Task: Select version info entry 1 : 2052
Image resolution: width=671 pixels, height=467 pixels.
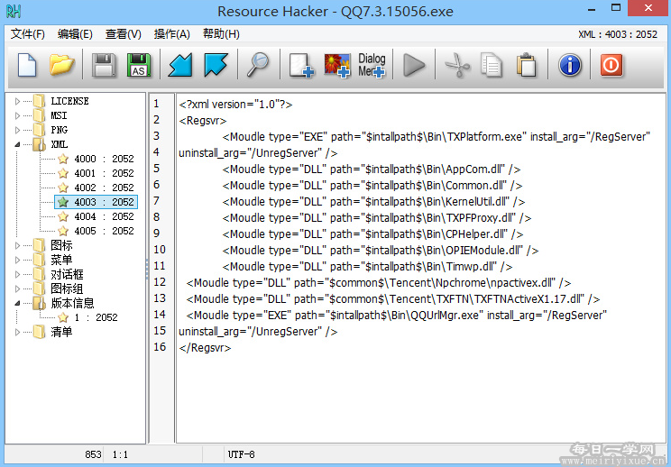Action: (96, 317)
